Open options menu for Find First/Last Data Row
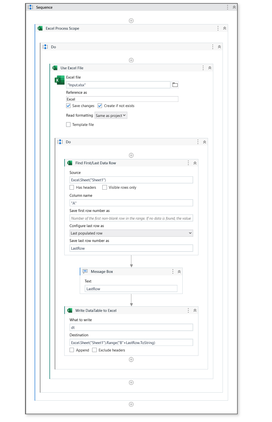 click(188, 163)
